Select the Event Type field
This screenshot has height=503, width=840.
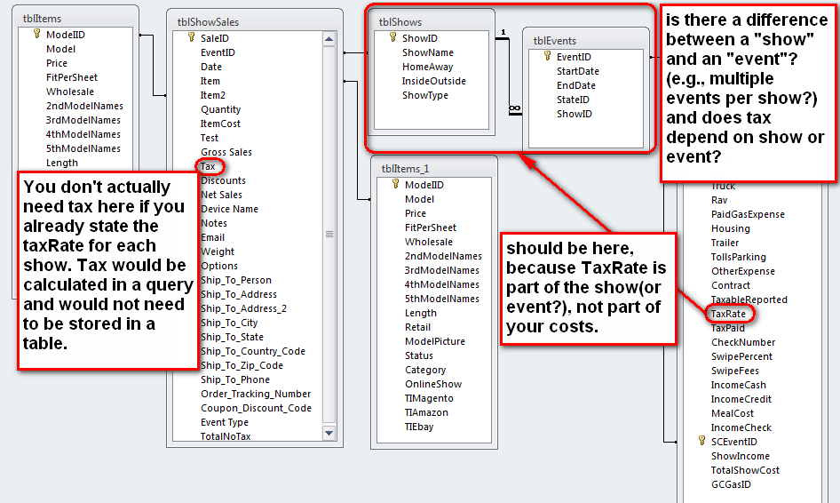[225, 422]
